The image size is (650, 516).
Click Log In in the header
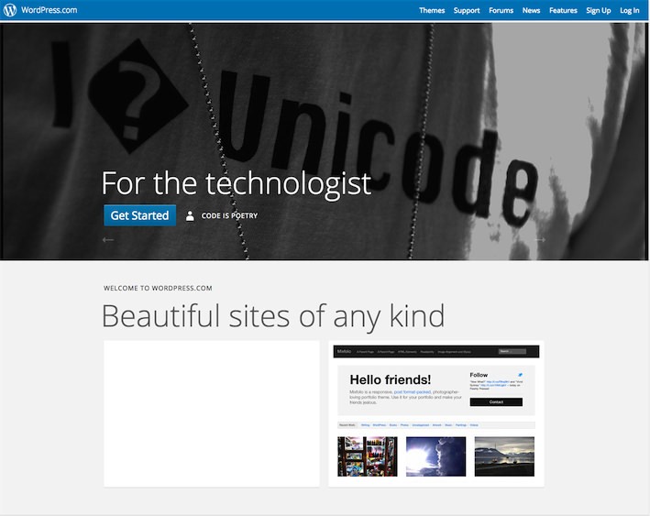tap(629, 10)
